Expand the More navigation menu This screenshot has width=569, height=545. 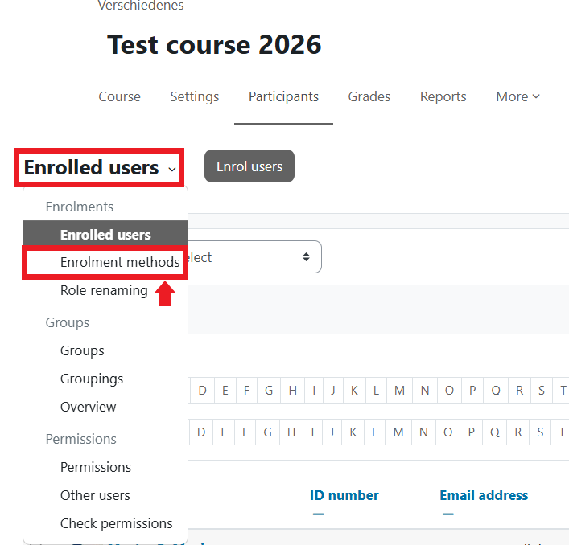coord(517,96)
